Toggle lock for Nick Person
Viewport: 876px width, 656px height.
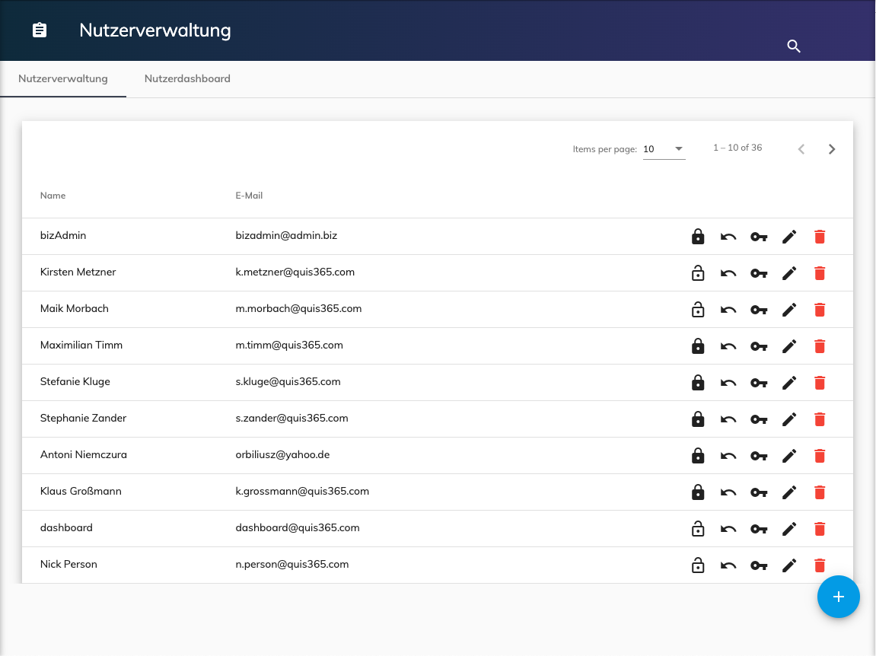(x=698, y=565)
